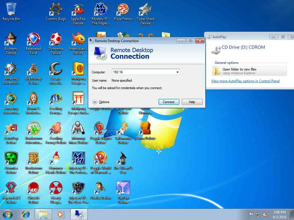
Task: Choose Open folder to view files
Action: [249, 71]
